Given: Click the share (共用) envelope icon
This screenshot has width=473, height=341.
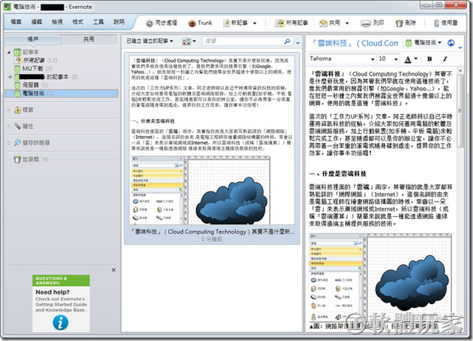Looking at the screenshot, I should click(323, 23).
